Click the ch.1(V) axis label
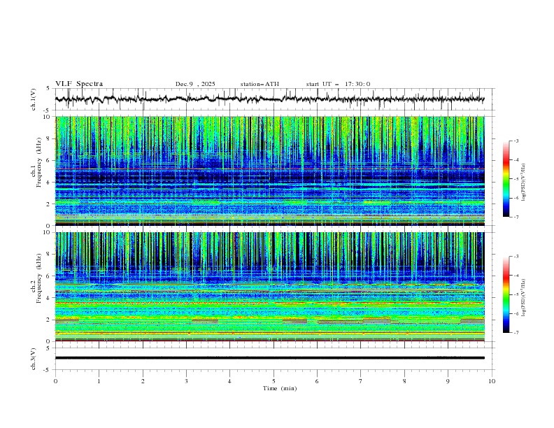Screen dimensions: 554x428 (34, 99)
